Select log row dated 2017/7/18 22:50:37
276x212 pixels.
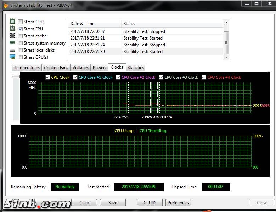(146, 31)
